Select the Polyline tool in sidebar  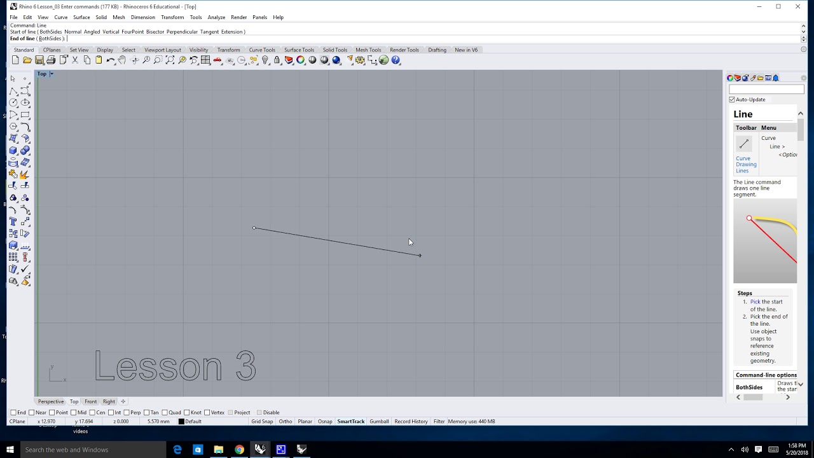[x=13, y=91]
